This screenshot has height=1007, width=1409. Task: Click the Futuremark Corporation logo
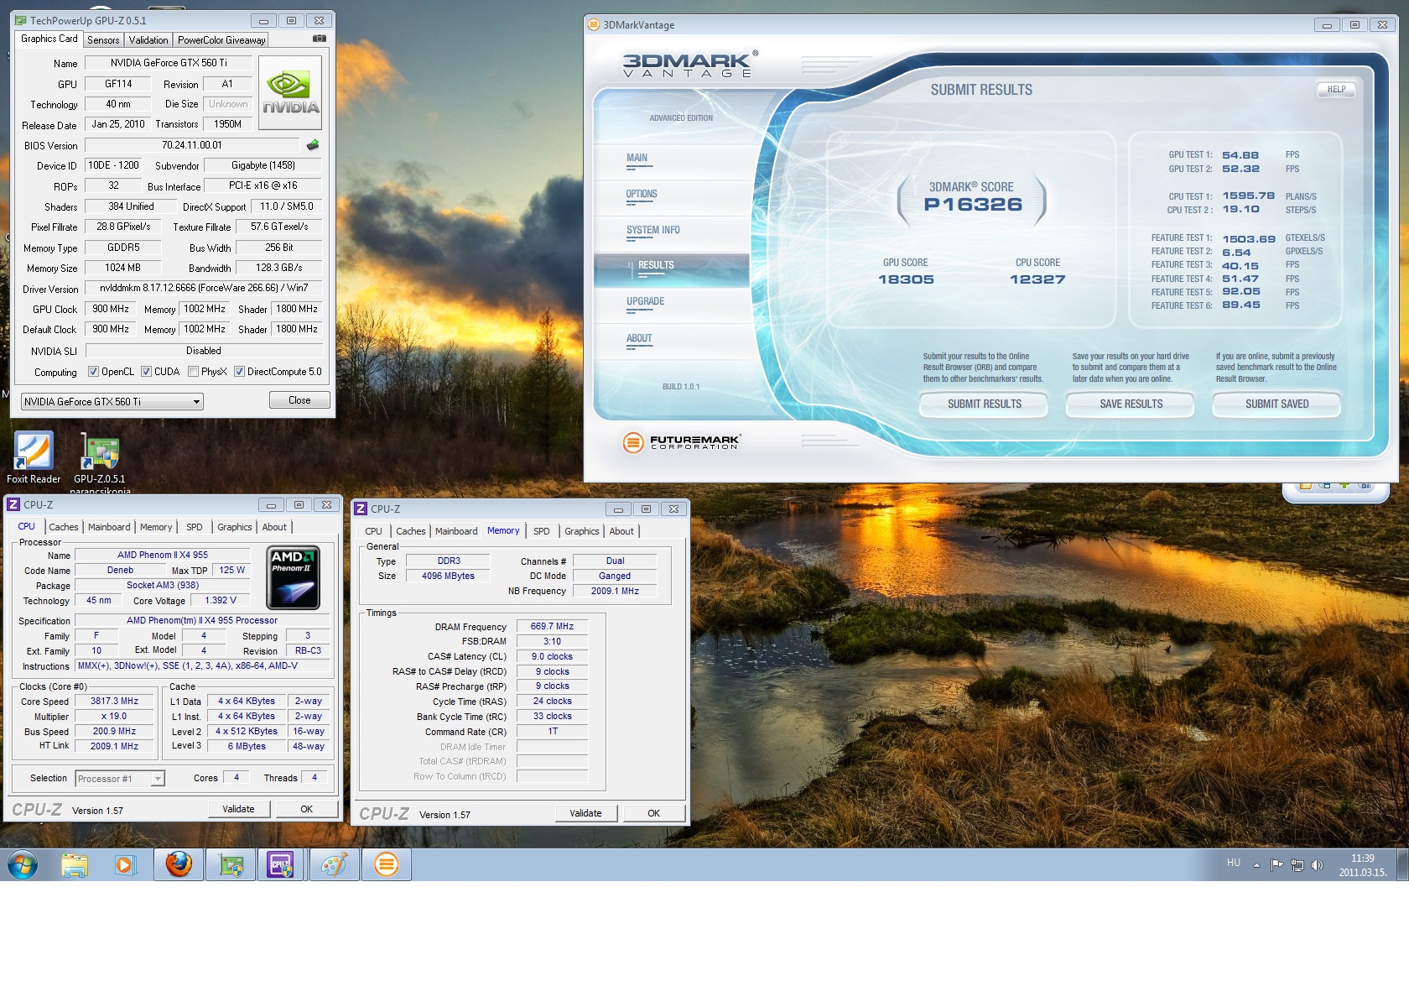pos(682,441)
